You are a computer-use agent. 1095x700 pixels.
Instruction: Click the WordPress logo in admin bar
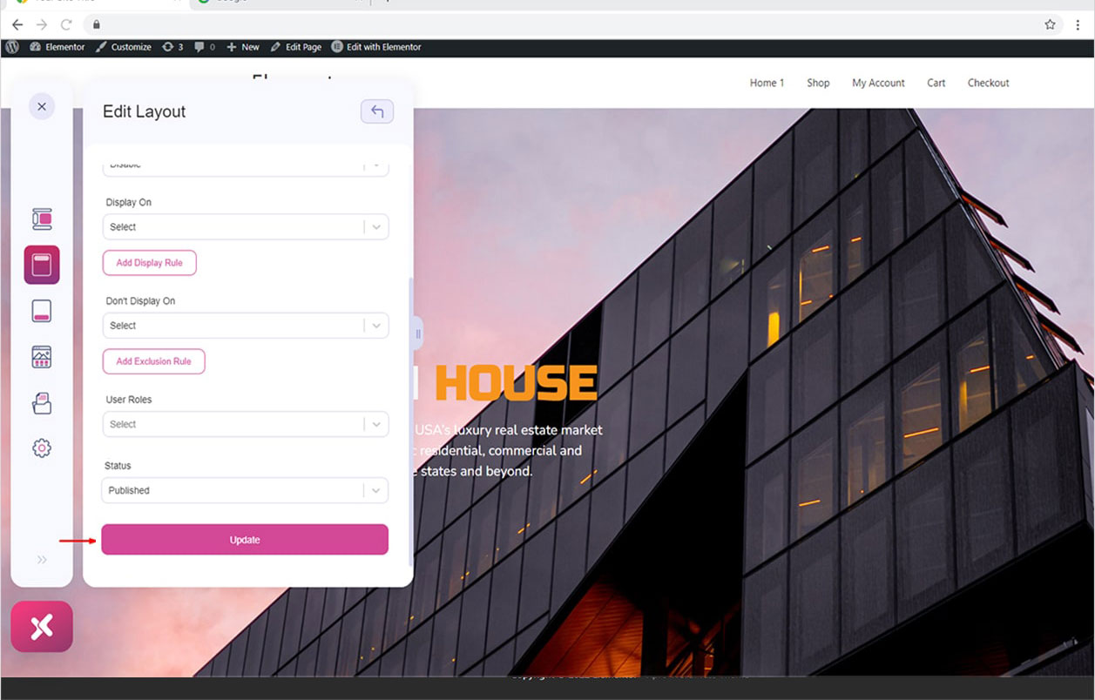tap(12, 47)
